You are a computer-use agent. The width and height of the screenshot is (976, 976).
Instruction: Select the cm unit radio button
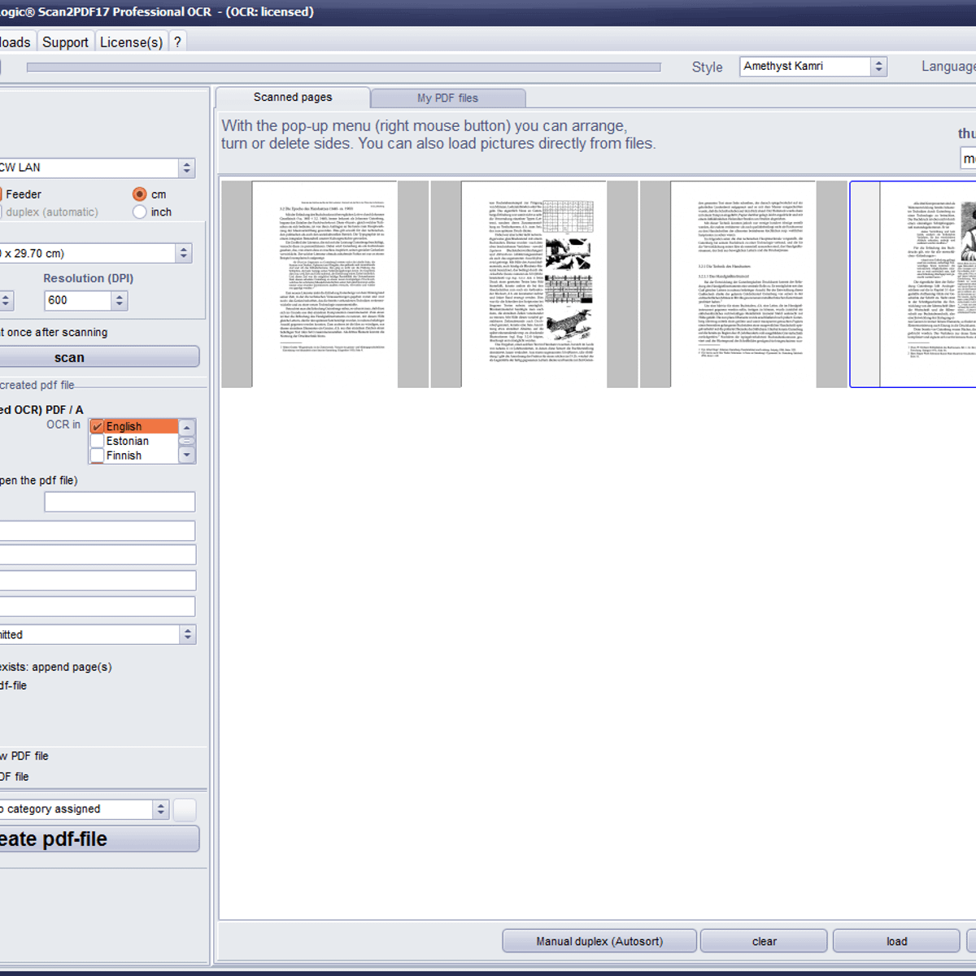click(x=140, y=194)
